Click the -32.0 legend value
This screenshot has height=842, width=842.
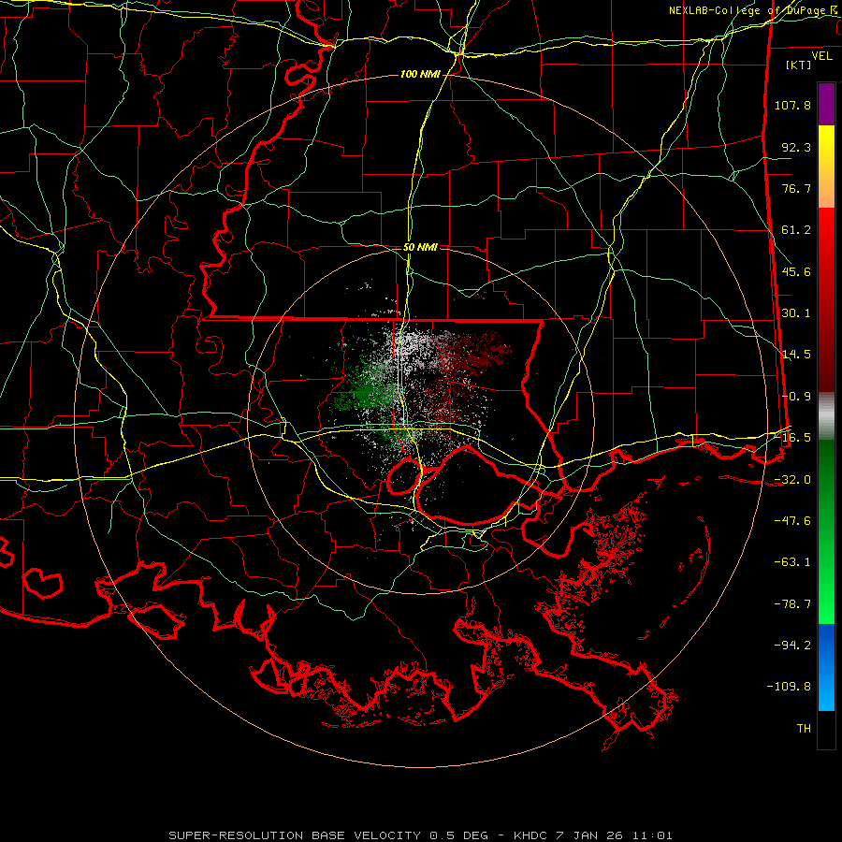click(792, 480)
